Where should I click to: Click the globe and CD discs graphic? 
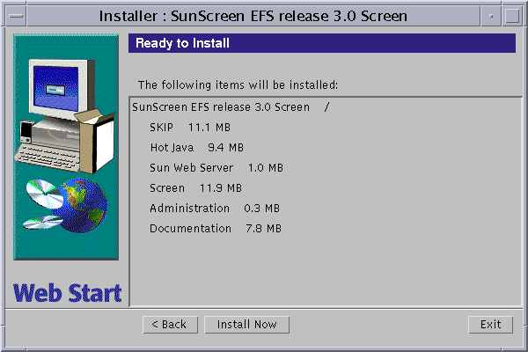(66, 205)
